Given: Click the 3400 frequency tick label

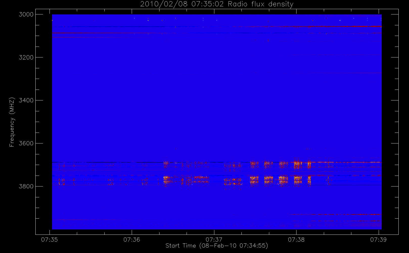Looking at the screenshot, I should pos(26,100).
